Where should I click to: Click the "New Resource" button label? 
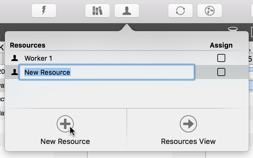(x=65, y=142)
